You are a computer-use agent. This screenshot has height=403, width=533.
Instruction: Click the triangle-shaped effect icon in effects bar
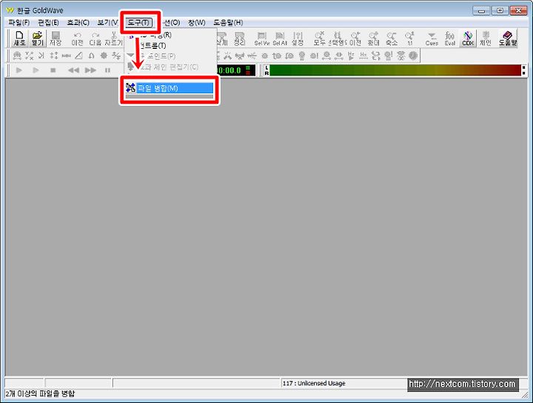[x=79, y=56]
